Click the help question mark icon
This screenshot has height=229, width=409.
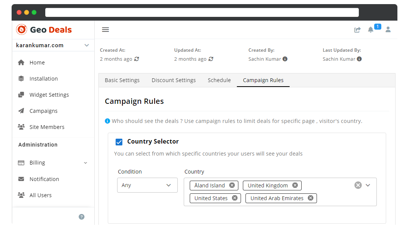point(82,217)
